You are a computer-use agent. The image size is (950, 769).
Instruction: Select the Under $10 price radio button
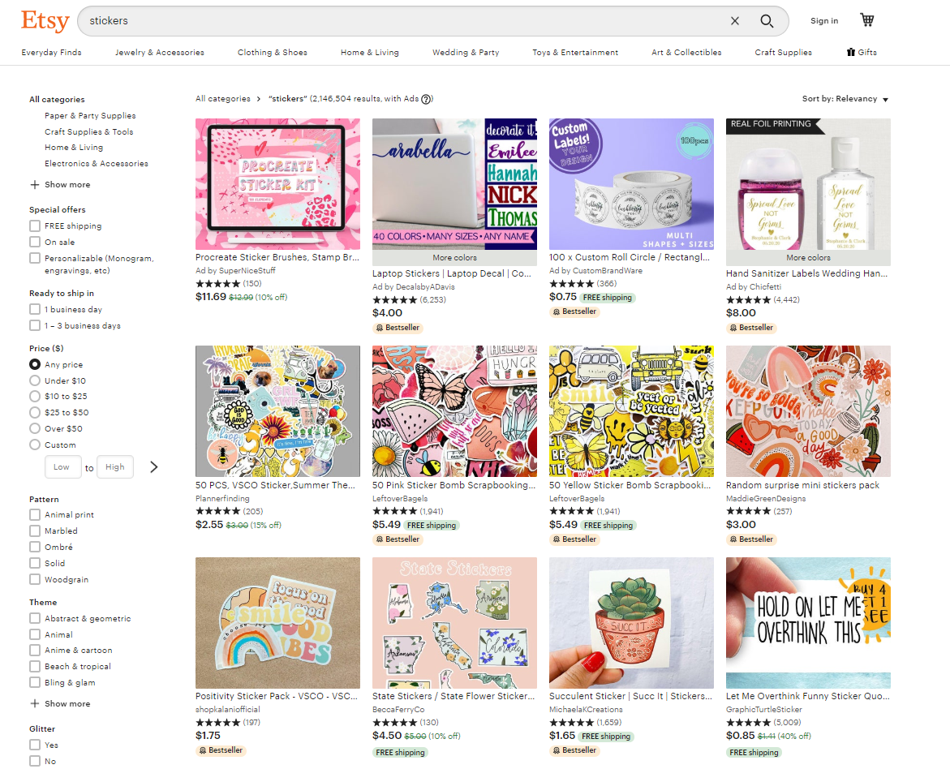34,380
